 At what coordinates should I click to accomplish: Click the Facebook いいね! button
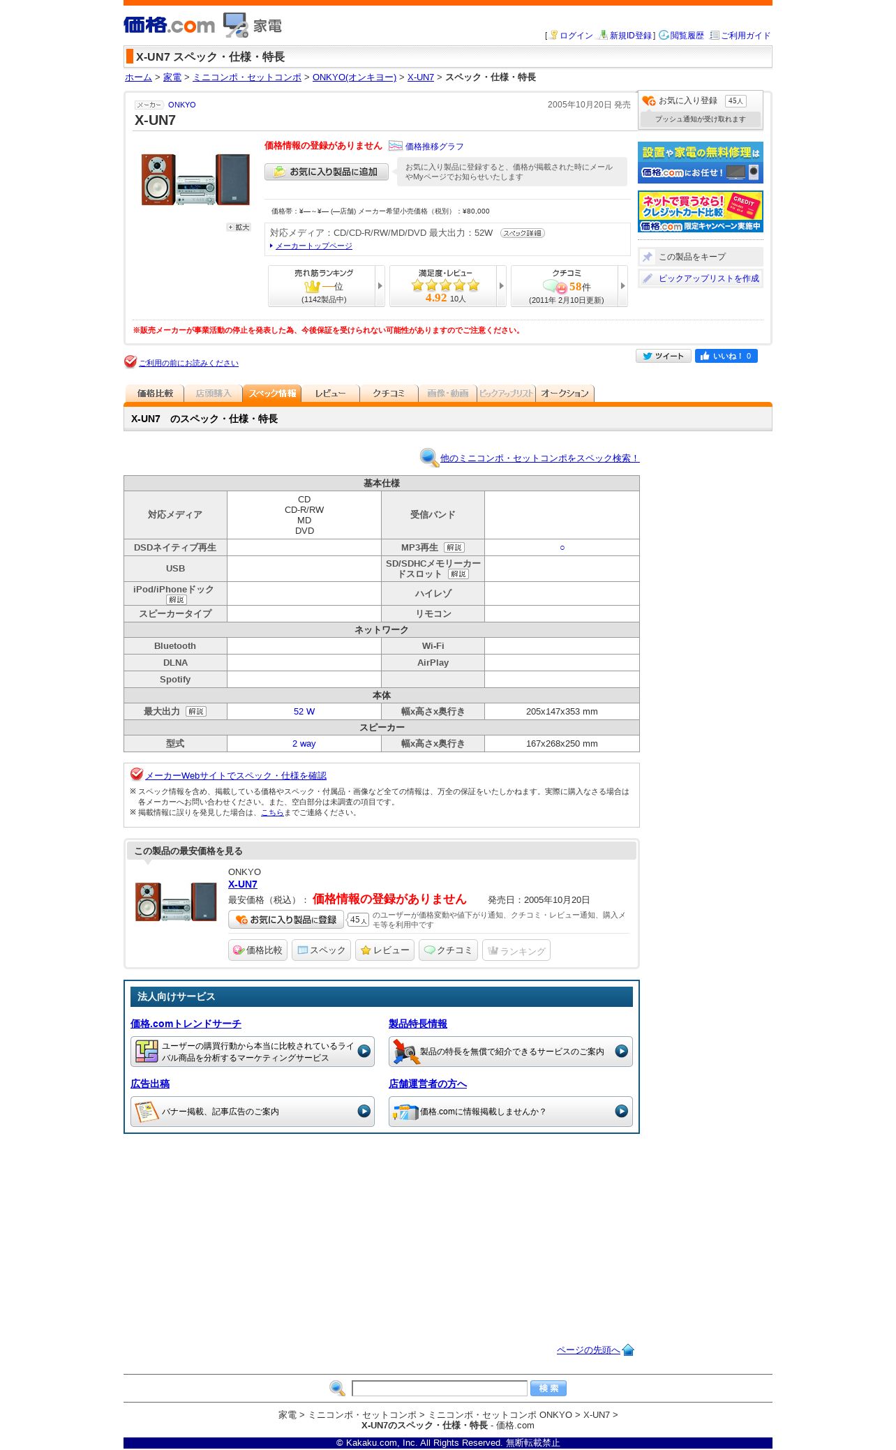726,356
